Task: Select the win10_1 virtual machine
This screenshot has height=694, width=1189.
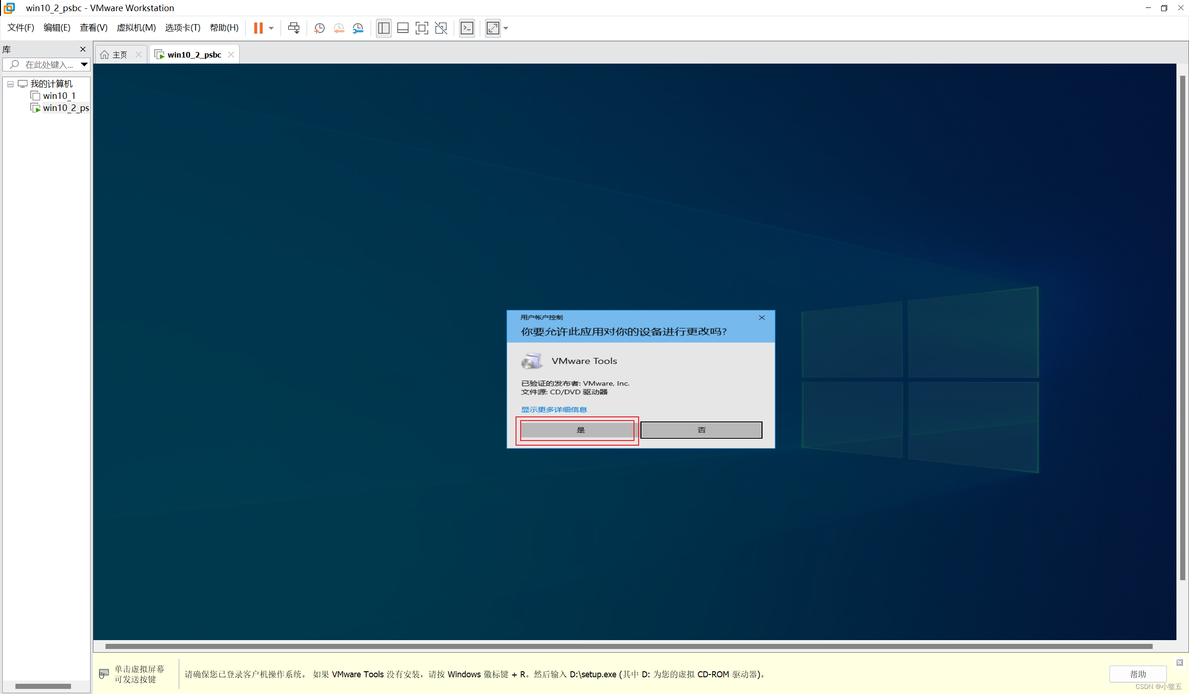Action: click(x=59, y=95)
